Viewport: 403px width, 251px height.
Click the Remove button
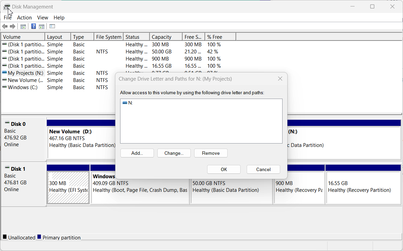tap(211, 153)
